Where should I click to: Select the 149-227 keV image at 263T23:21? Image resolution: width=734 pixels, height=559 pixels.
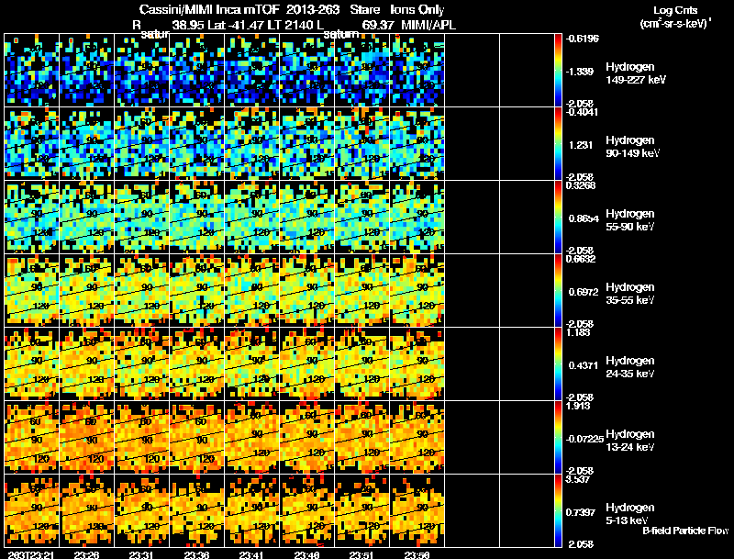point(32,71)
